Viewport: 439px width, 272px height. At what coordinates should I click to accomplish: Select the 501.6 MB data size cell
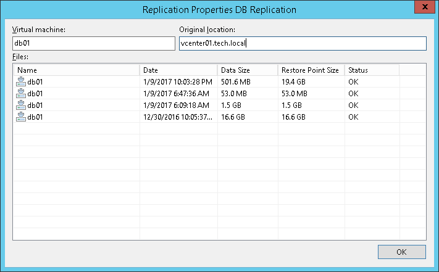point(234,81)
